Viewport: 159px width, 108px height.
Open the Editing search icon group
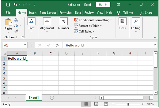136,22
